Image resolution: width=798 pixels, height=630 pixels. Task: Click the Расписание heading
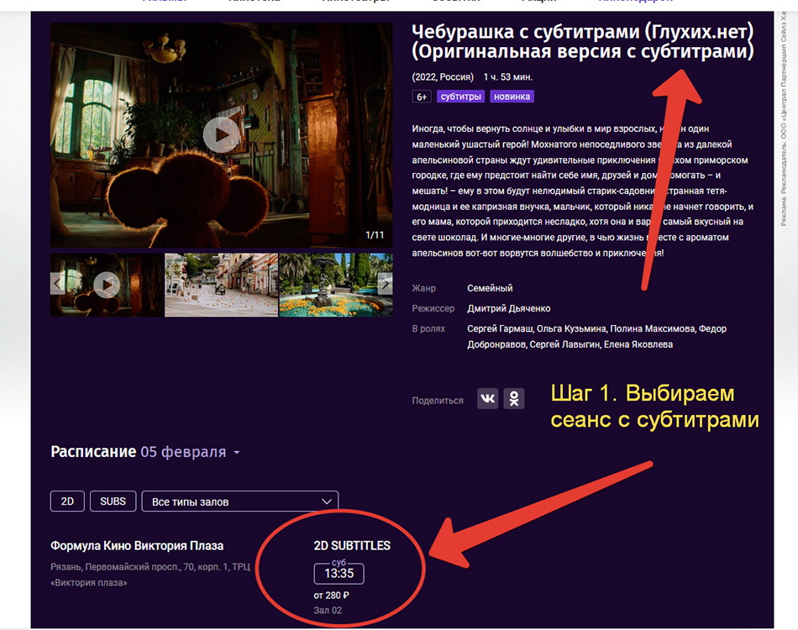click(x=93, y=451)
